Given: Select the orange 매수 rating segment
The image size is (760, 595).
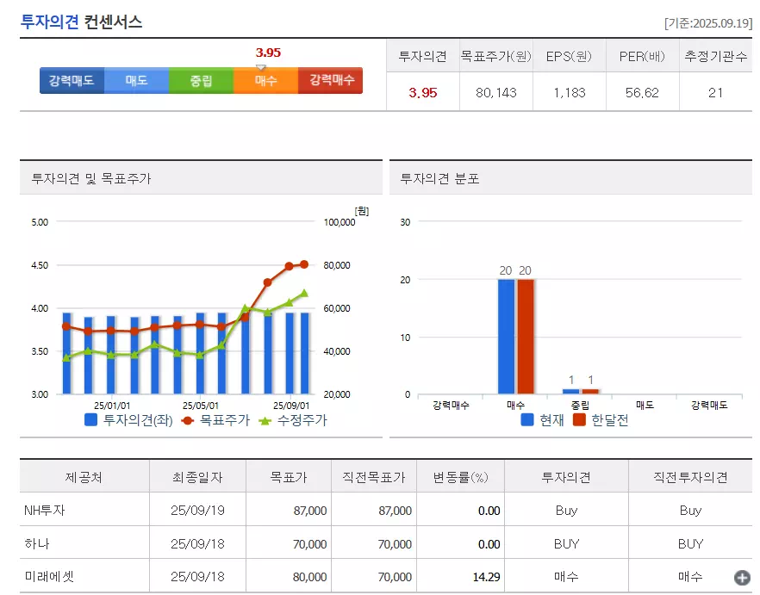Looking at the screenshot, I should [x=265, y=80].
